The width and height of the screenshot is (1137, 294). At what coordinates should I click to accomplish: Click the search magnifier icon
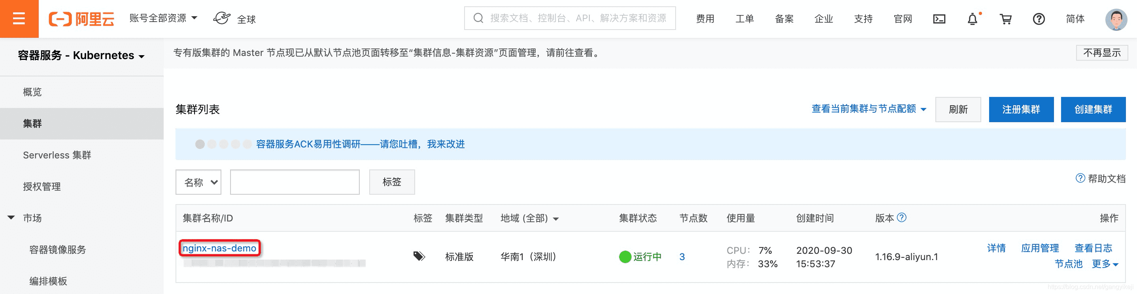click(478, 18)
